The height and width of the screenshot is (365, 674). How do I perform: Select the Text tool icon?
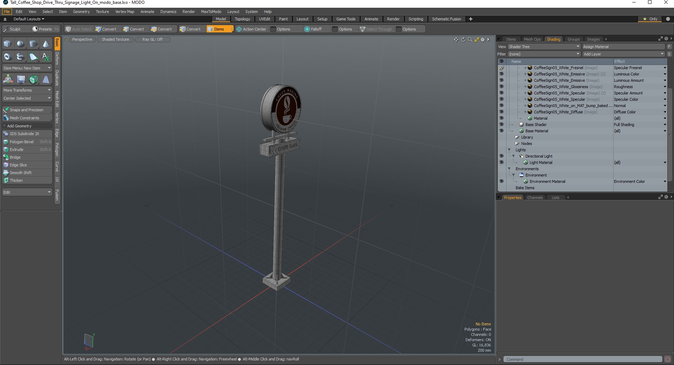(x=46, y=57)
